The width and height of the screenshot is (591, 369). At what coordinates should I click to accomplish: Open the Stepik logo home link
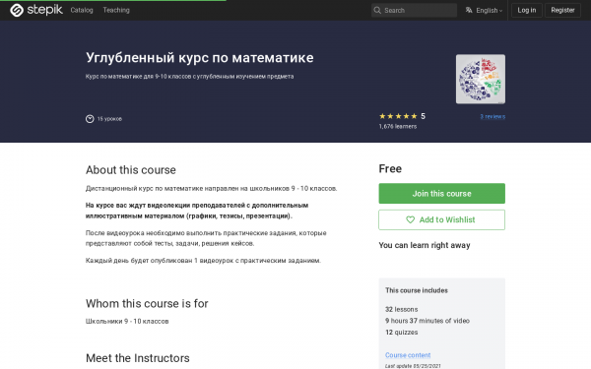click(x=36, y=10)
